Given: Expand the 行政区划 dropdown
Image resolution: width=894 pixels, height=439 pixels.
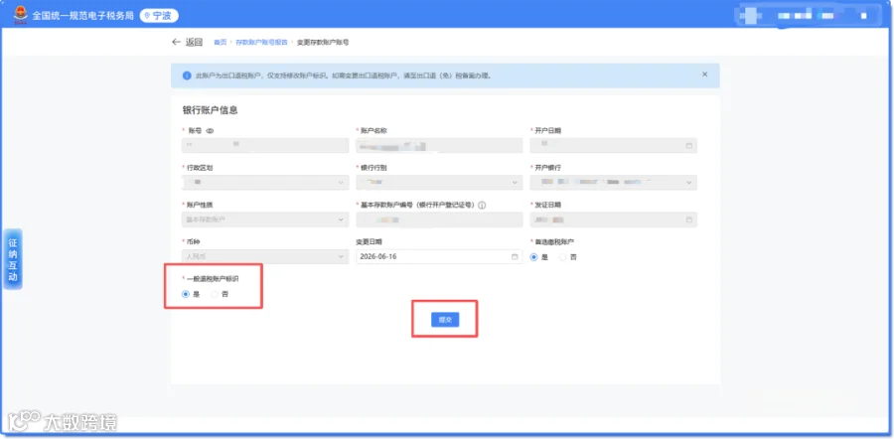Looking at the screenshot, I should [265, 183].
